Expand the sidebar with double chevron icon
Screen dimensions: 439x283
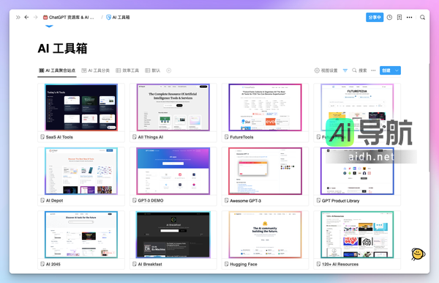[x=18, y=18]
